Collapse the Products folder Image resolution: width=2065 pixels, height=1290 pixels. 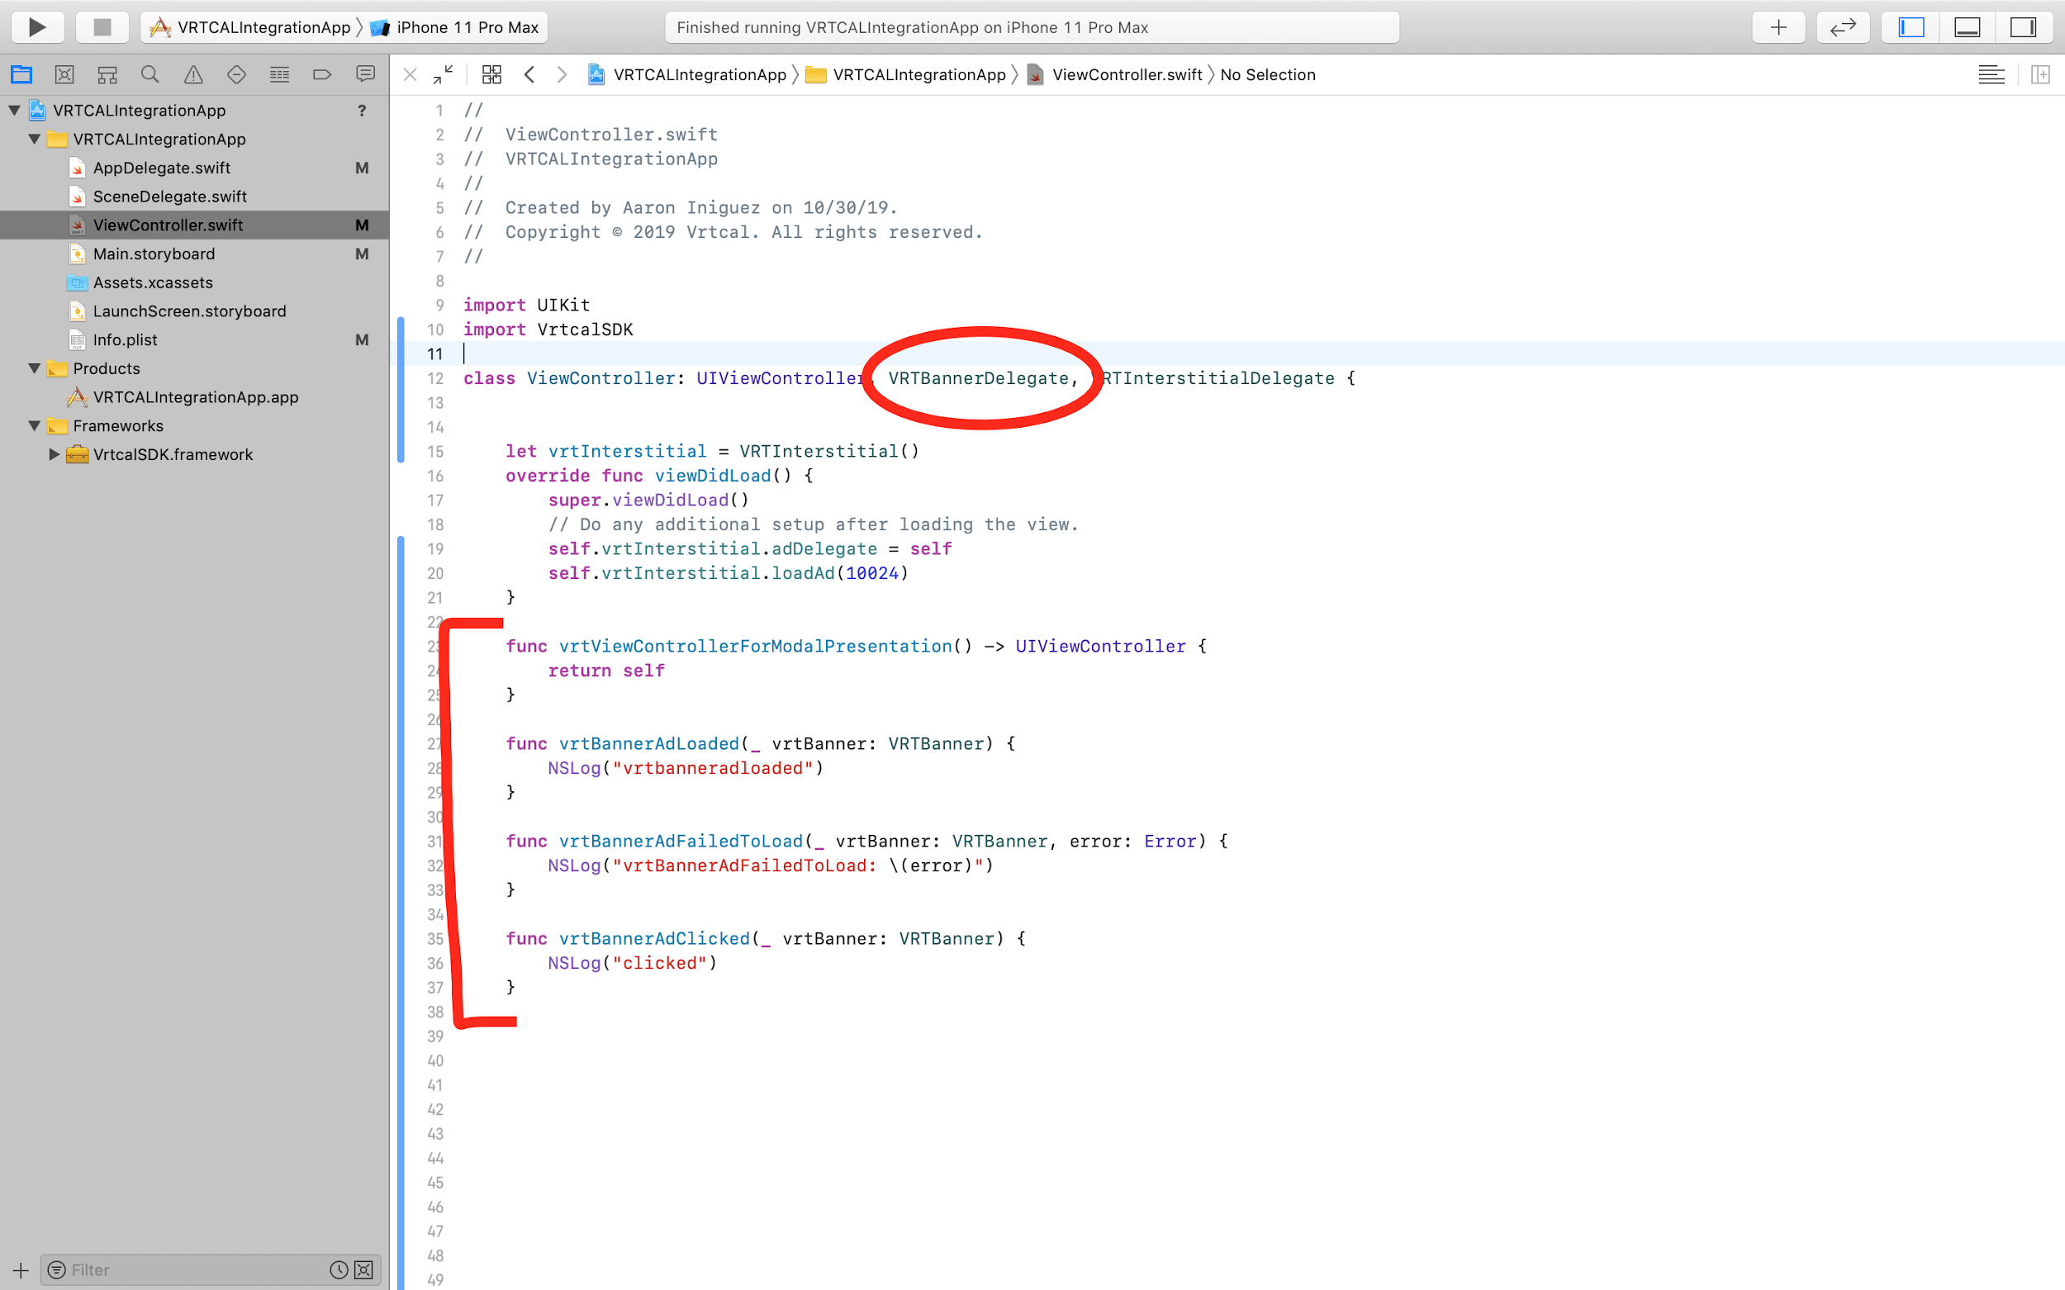[x=34, y=368]
